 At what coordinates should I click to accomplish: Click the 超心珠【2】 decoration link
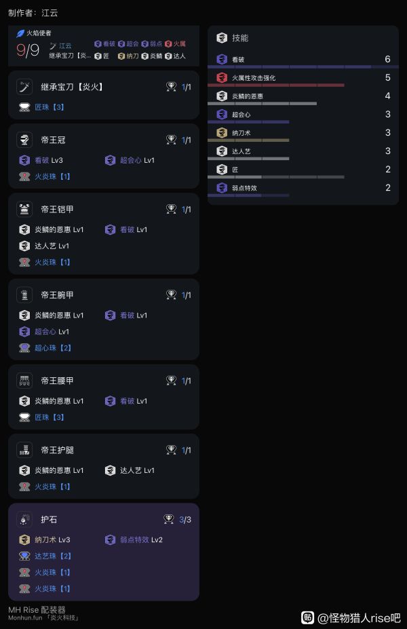[x=53, y=348]
